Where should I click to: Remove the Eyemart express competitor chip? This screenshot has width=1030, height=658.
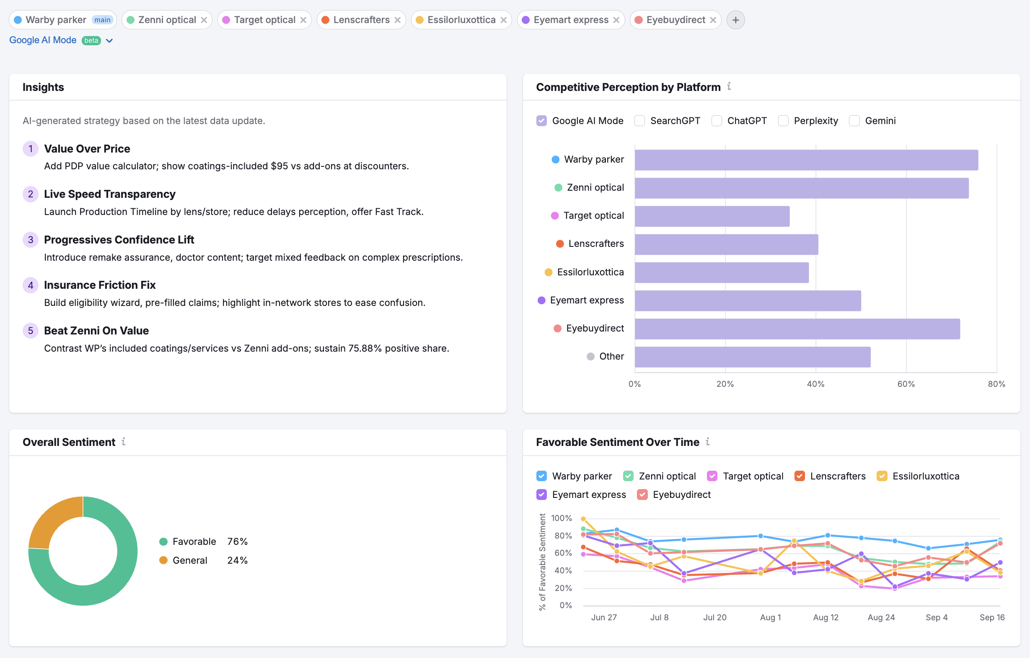tap(616, 20)
